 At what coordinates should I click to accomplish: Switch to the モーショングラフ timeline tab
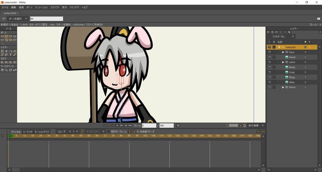point(42,132)
